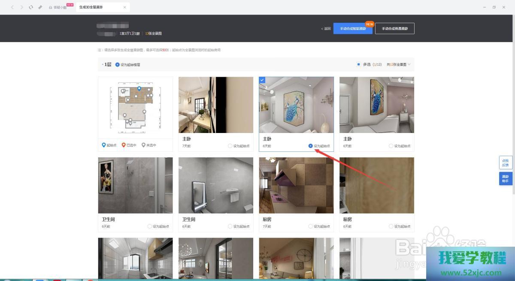The width and height of the screenshot is (515, 281).
Task: Toggle the 多选 multi-select checkbox
Action: [358, 64]
